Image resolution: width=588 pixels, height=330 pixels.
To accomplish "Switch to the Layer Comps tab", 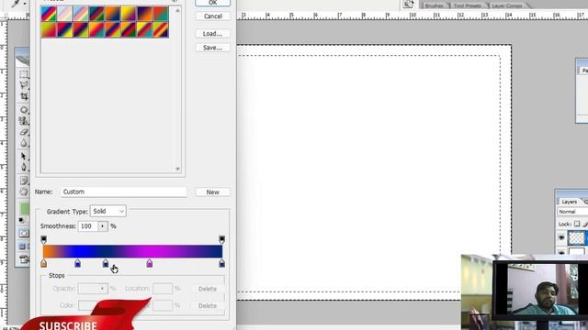I will [506, 5].
